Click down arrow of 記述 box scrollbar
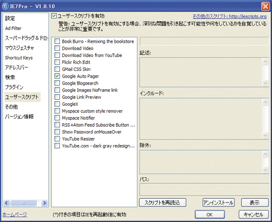The height and width of the screenshot is (222, 272). (265, 83)
